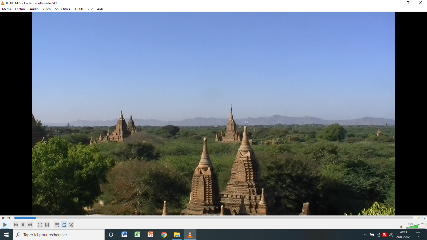Image resolution: width=427 pixels, height=240 pixels.
Task: Open red B tray icon
Action: tap(385, 235)
